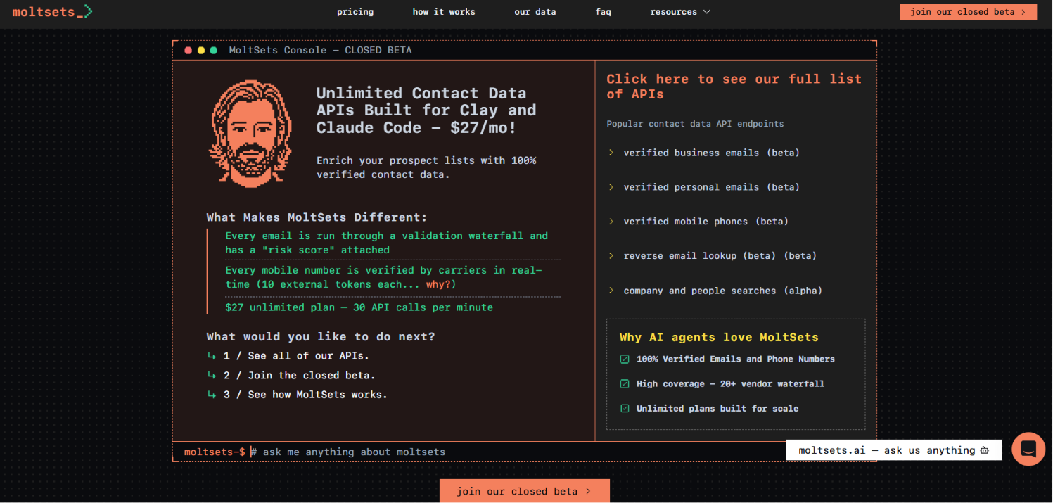This screenshot has width=1053, height=503.
Task: Click check icon beside Unlimited plans
Action: click(625, 409)
